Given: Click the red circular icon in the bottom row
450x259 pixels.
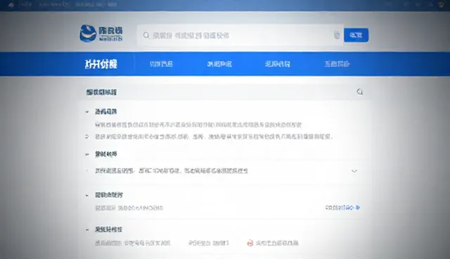Looking at the screenshot, I should pyautogui.click(x=250, y=244).
